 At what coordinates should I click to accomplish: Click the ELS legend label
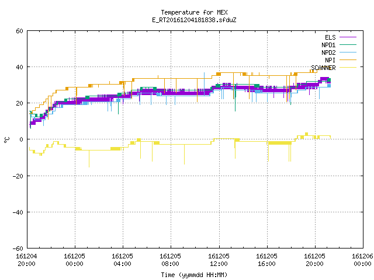(330, 37)
